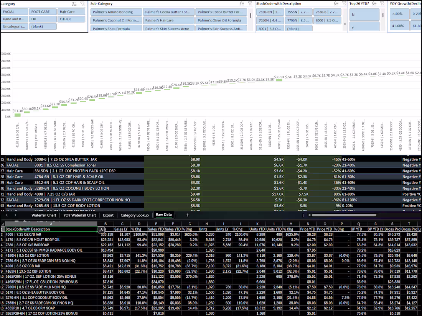Clear selections on the Category slicer
This screenshot has width=422, height=316.
click(x=82, y=3)
